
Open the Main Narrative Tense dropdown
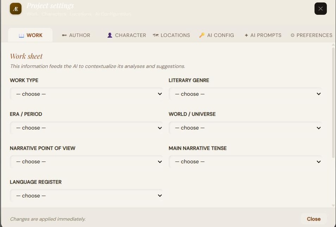click(245, 162)
